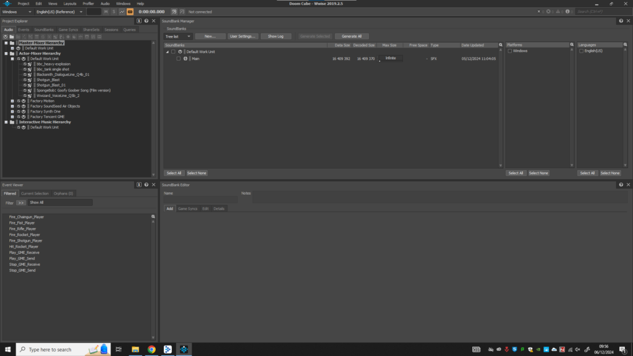Click the User Settings button
Image resolution: width=633 pixels, height=356 pixels.
pyautogui.click(x=242, y=36)
